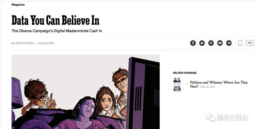Click the related article's June 20 date
Image resolution: width=257 pixels, height=129 pixels.
pyautogui.click(x=207, y=87)
